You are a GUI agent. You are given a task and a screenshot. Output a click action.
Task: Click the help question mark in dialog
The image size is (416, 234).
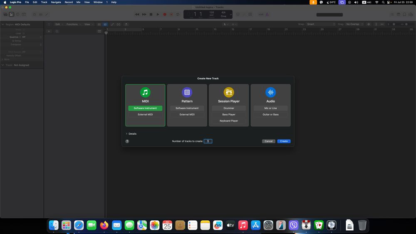pos(127,141)
